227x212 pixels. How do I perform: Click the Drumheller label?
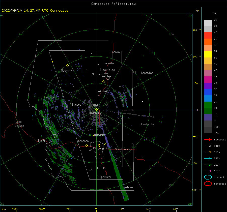tap(148, 124)
